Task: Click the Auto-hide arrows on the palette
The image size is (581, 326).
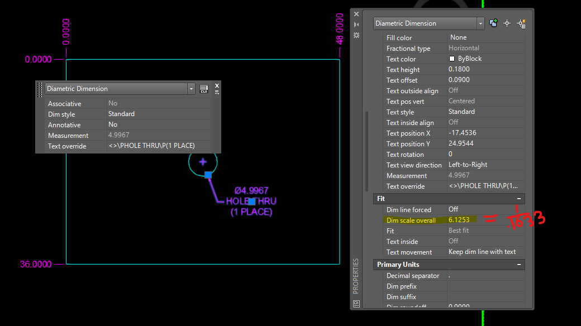Action: coord(356,25)
